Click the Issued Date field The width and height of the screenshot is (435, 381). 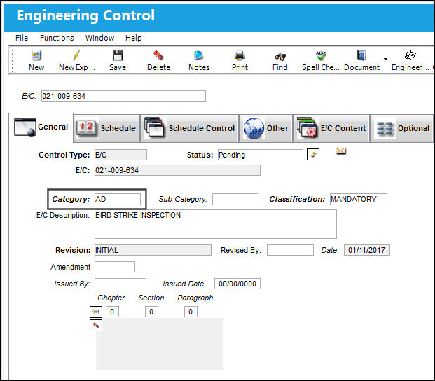pyautogui.click(x=237, y=284)
